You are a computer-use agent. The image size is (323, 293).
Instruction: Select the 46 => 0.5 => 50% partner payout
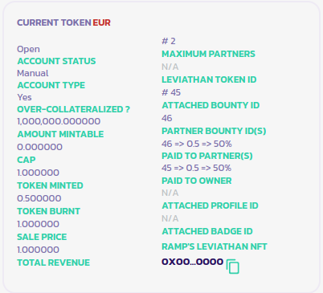(197, 144)
